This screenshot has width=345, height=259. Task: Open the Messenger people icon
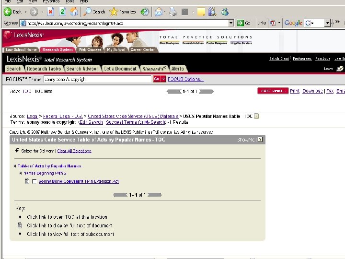point(225,12)
